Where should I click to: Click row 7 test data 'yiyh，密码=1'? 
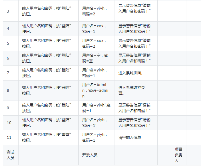[x=94, y=73]
